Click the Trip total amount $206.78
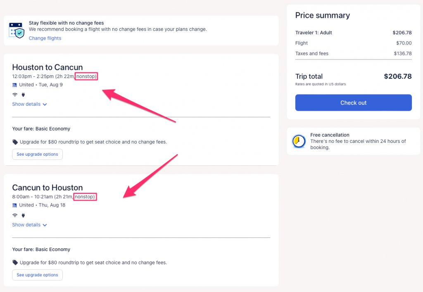Image resolution: width=423 pixels, height=292 pixels. (397, 76)
